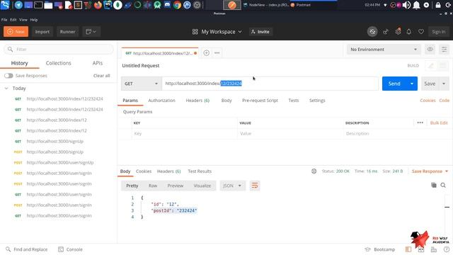
Task: Open the View menu
Action: tap(23, 20)
